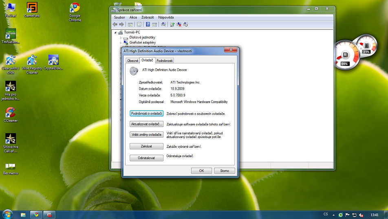
Task: Click the Zakázat button
Action: (x=146, y=146)
